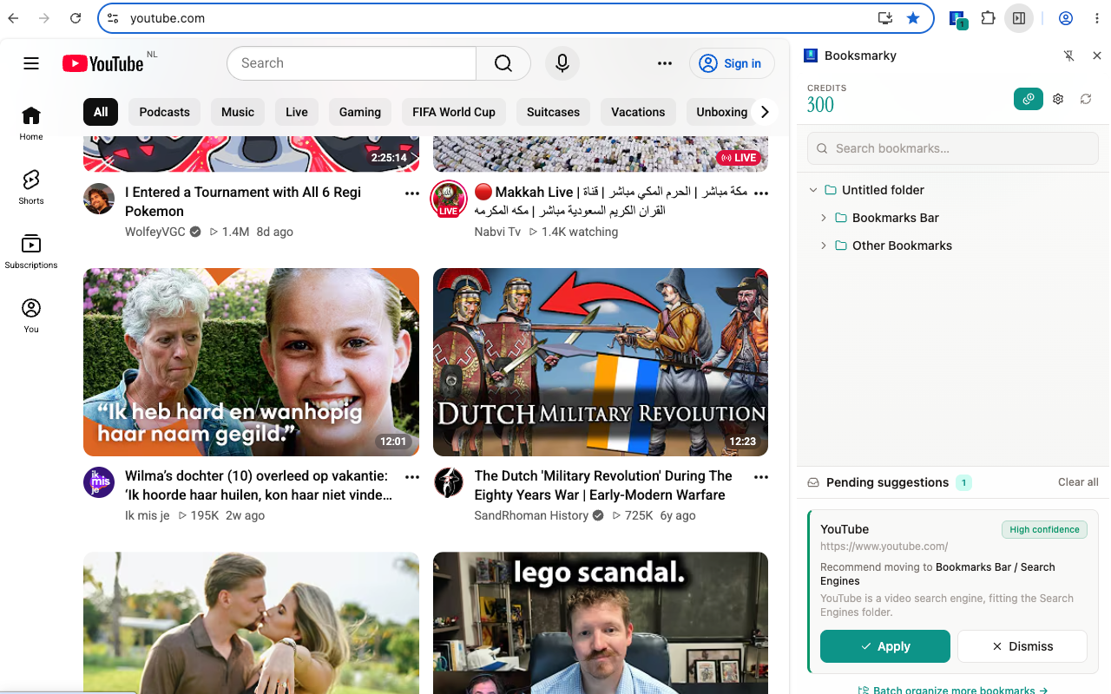The width and height of the screenshot is (1111, 694).
Task: Dismiss the YouTube bookmark suggestion
Action: point(1022,646)
